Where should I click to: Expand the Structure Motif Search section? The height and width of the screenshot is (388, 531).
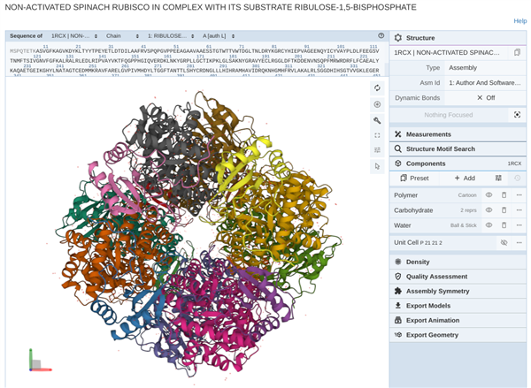click(x=458, y=148)
